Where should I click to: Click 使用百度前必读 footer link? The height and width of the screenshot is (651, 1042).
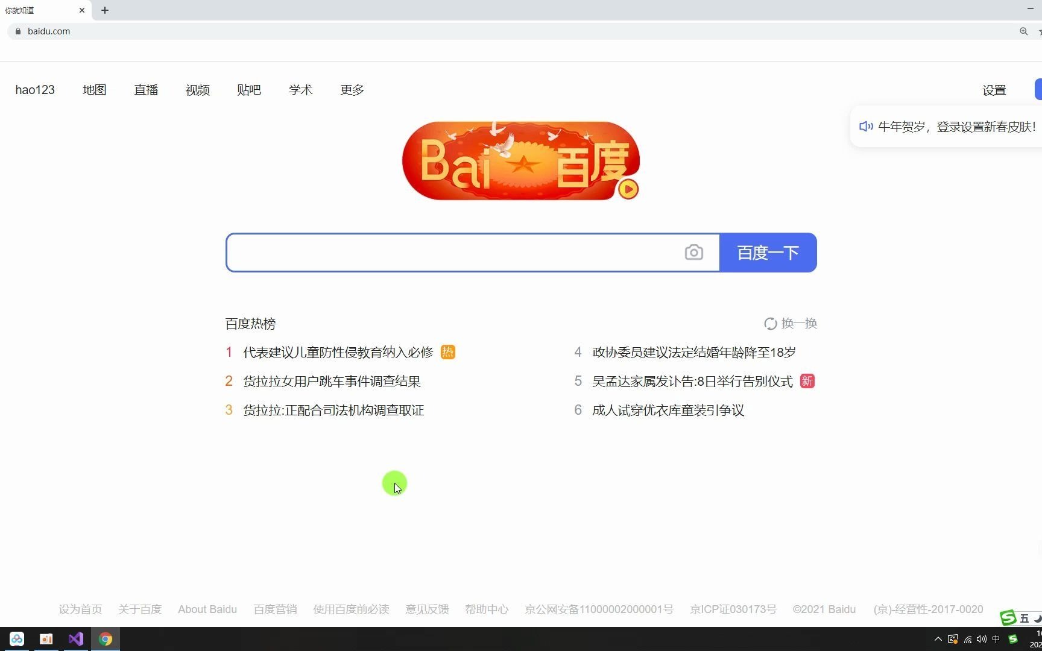(x=351, y=609)
